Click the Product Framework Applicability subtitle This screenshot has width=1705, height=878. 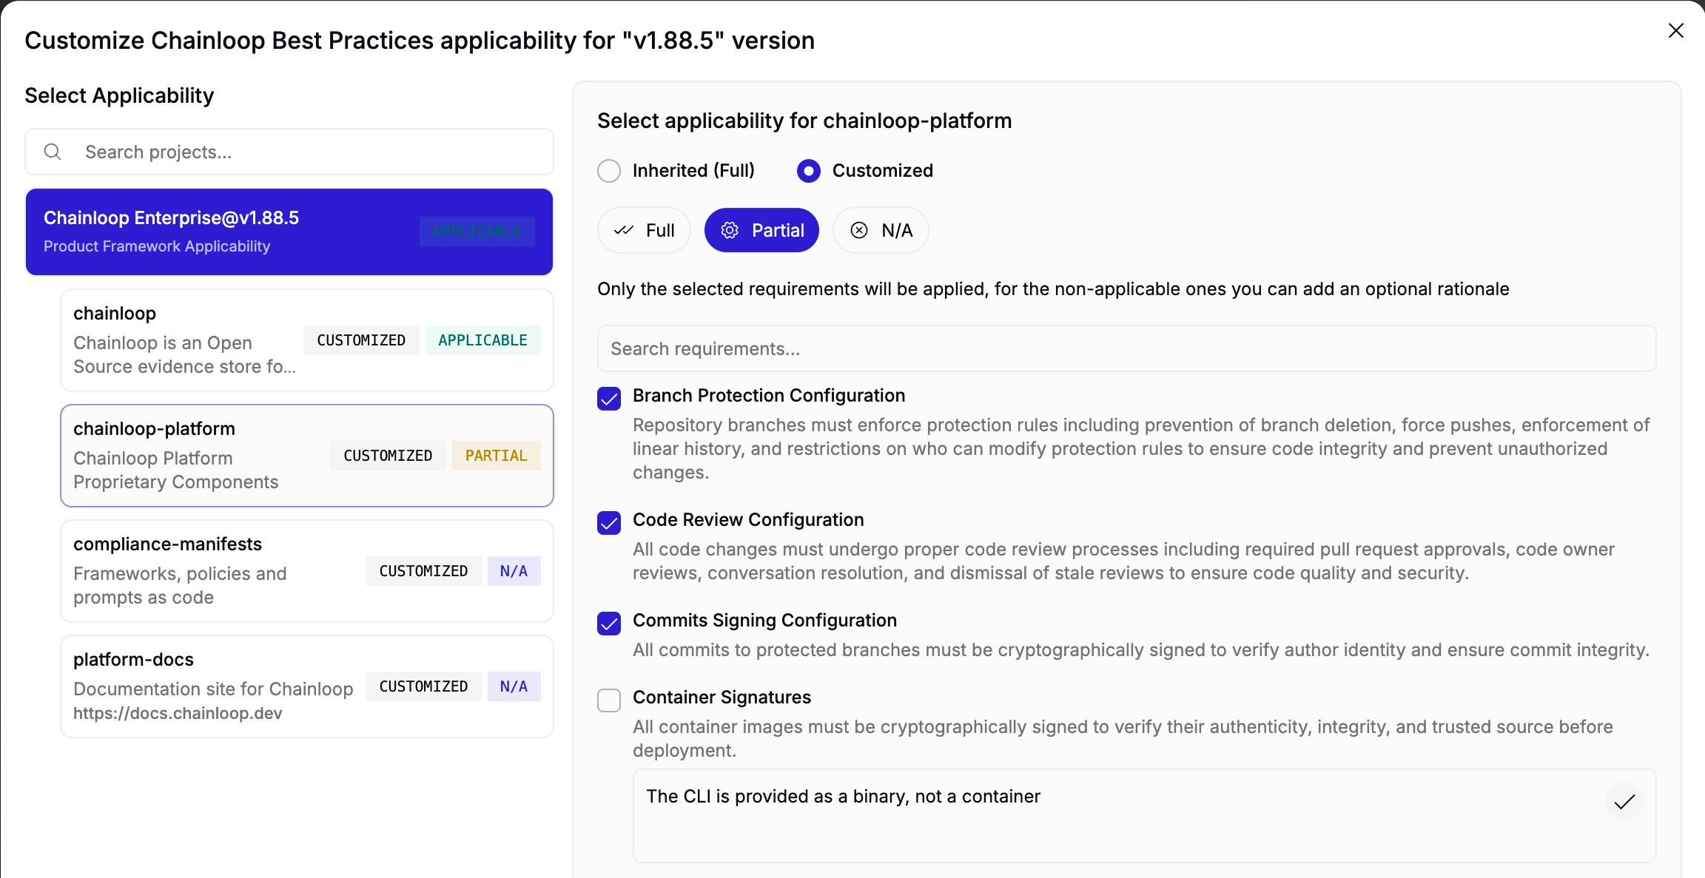(x=157, y=246)
